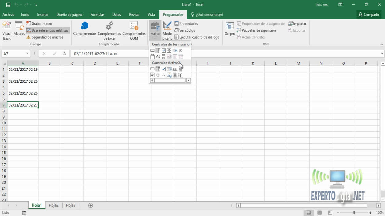Image resolution: width=385 pixels, height=216 pixels.
Task: Select the ActiveX Image control
Action: [169, 75]
